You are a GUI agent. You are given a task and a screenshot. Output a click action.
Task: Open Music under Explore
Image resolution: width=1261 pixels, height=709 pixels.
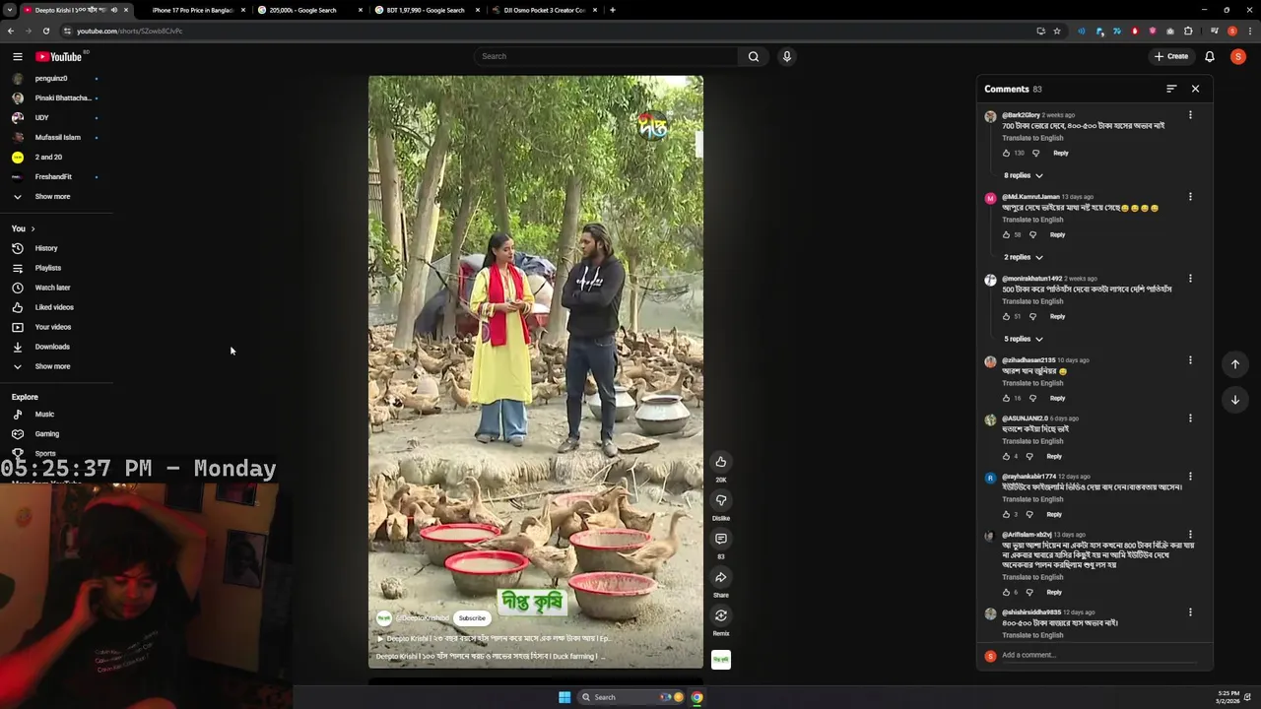click(x=44, y=415)
